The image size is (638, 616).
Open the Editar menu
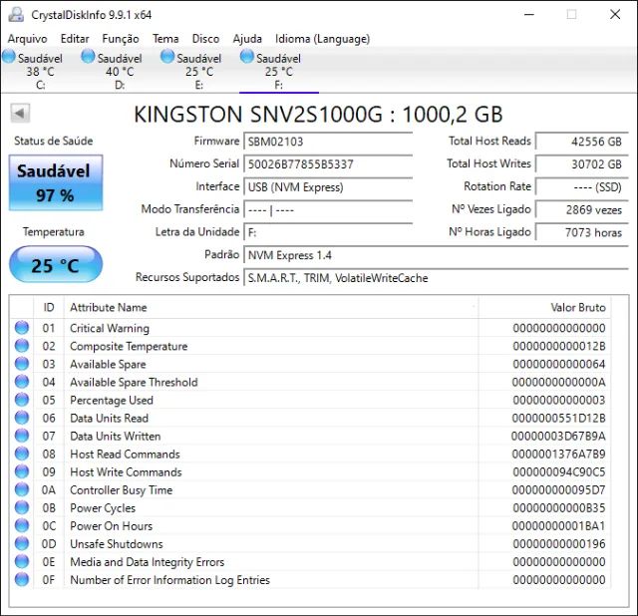click(x=75, y=39)
